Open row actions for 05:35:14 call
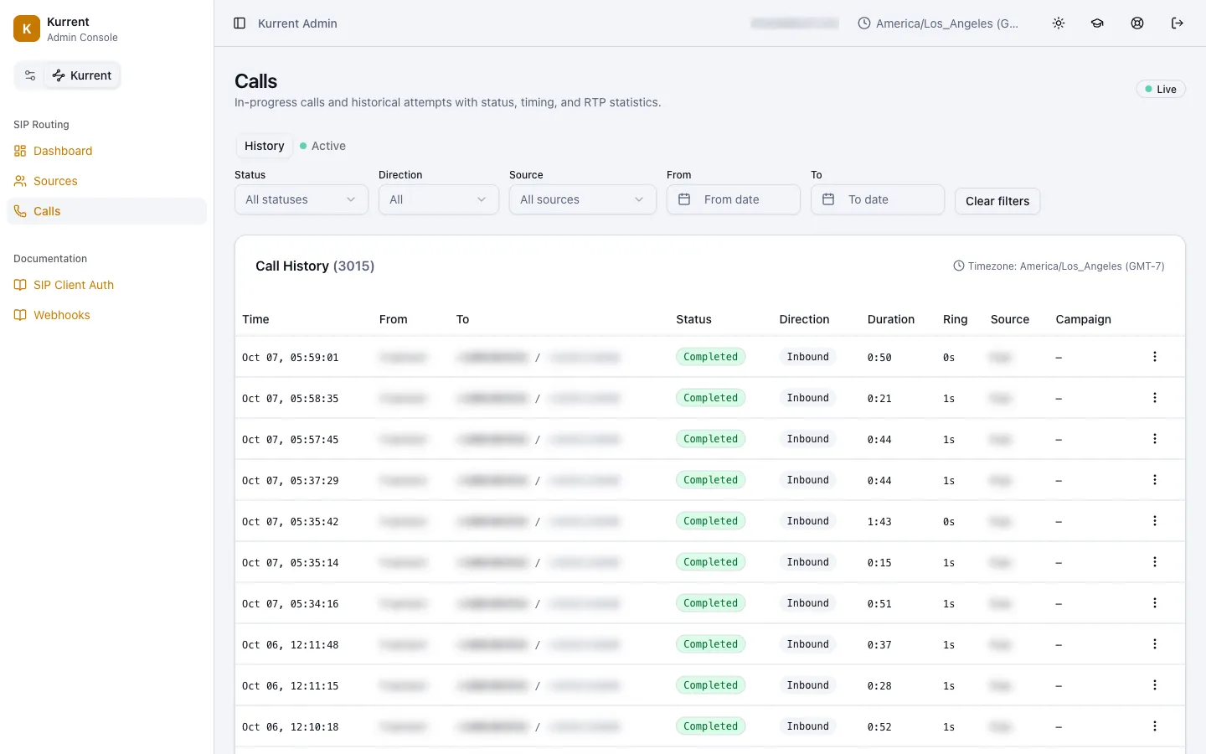The width and height of the screenshot is (1206, 754). pyautogui.click(x=1155, y=562)
